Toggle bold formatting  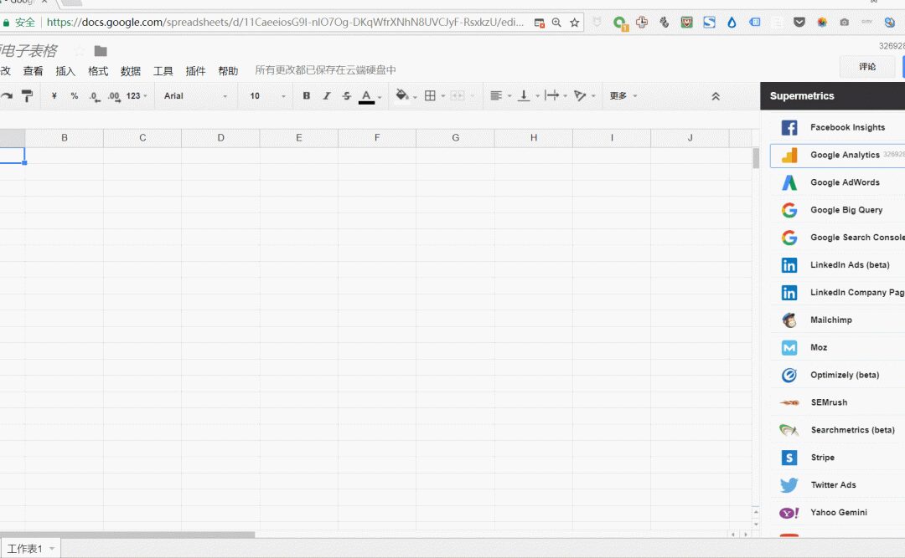[x=307, y=95]
